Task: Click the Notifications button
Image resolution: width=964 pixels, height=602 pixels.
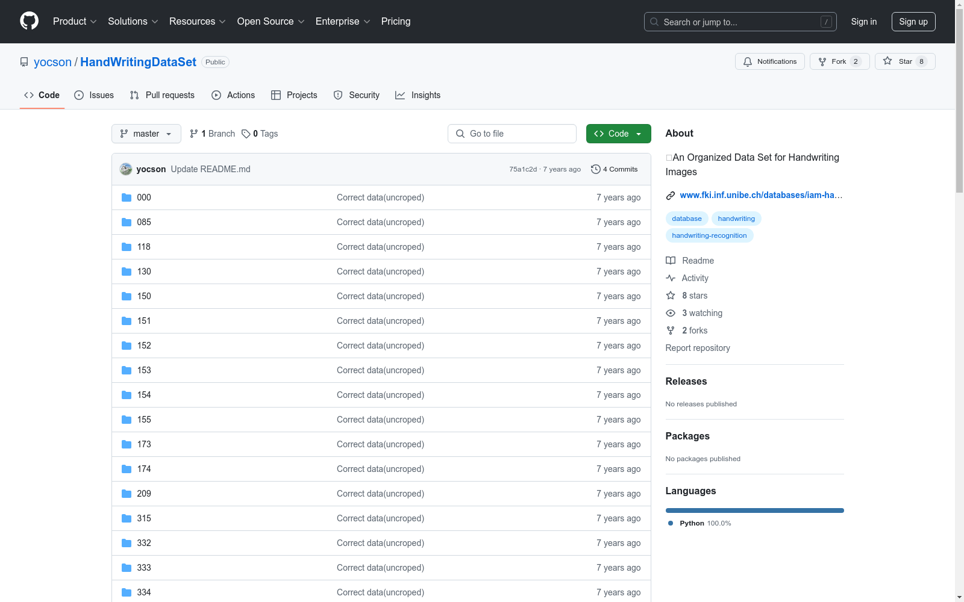Action: pyautogui.click(x=770, y=61)
